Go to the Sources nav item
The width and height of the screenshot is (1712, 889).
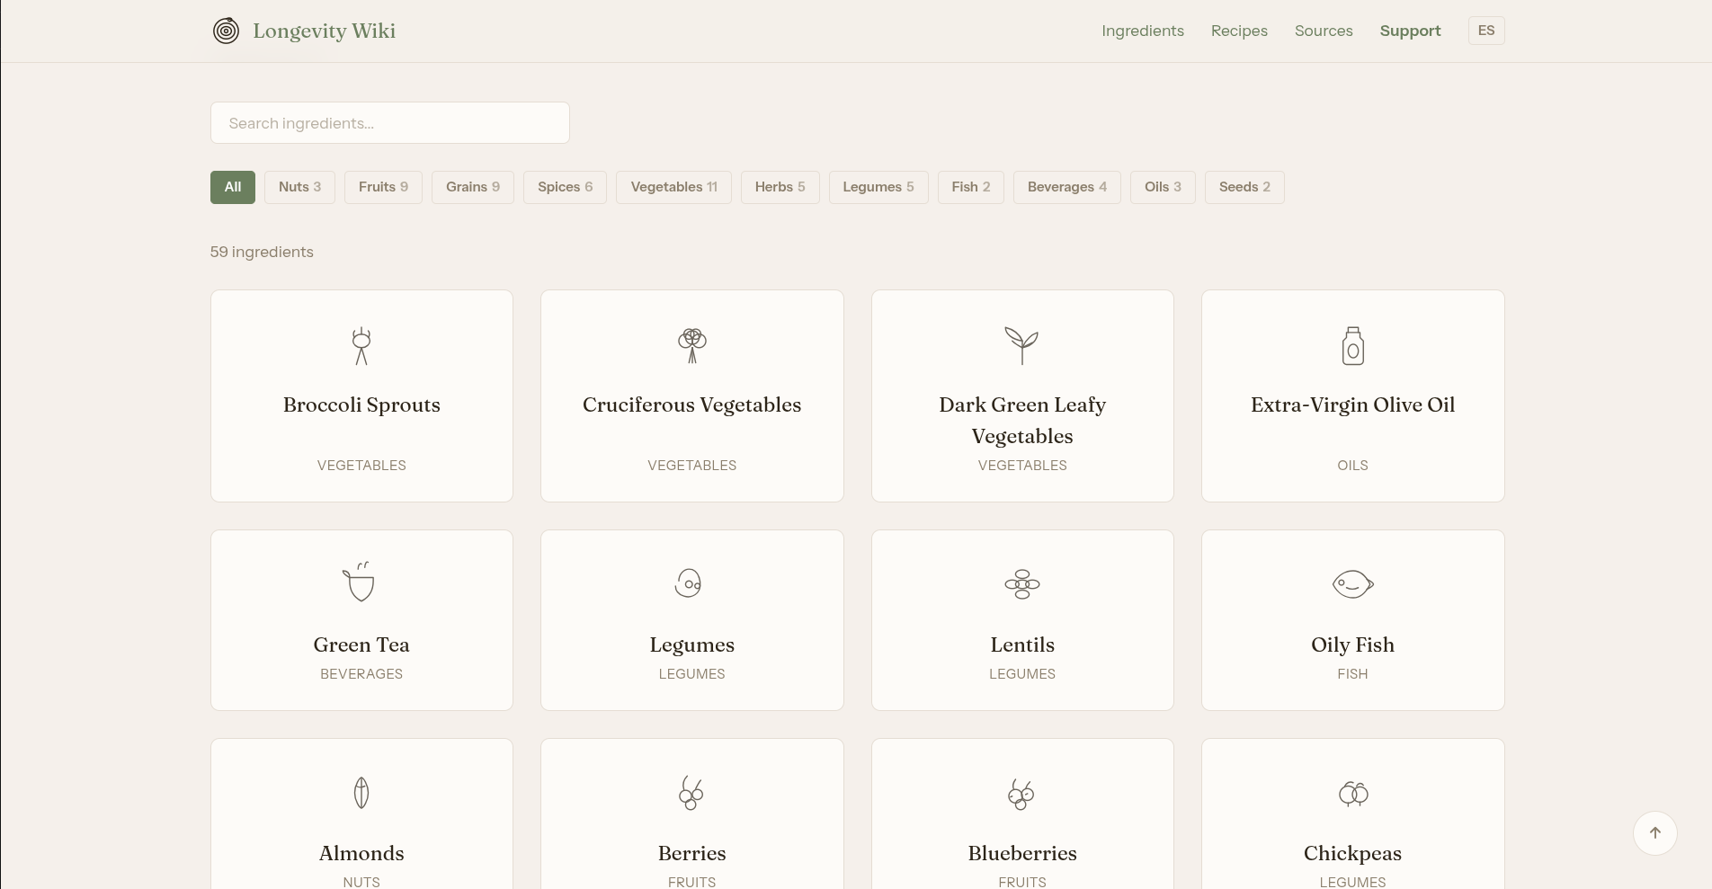[1324, 31]
